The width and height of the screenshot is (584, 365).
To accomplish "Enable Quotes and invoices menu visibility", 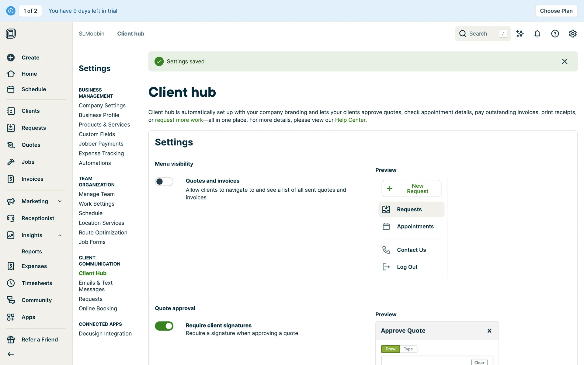I will pos(164,182).
